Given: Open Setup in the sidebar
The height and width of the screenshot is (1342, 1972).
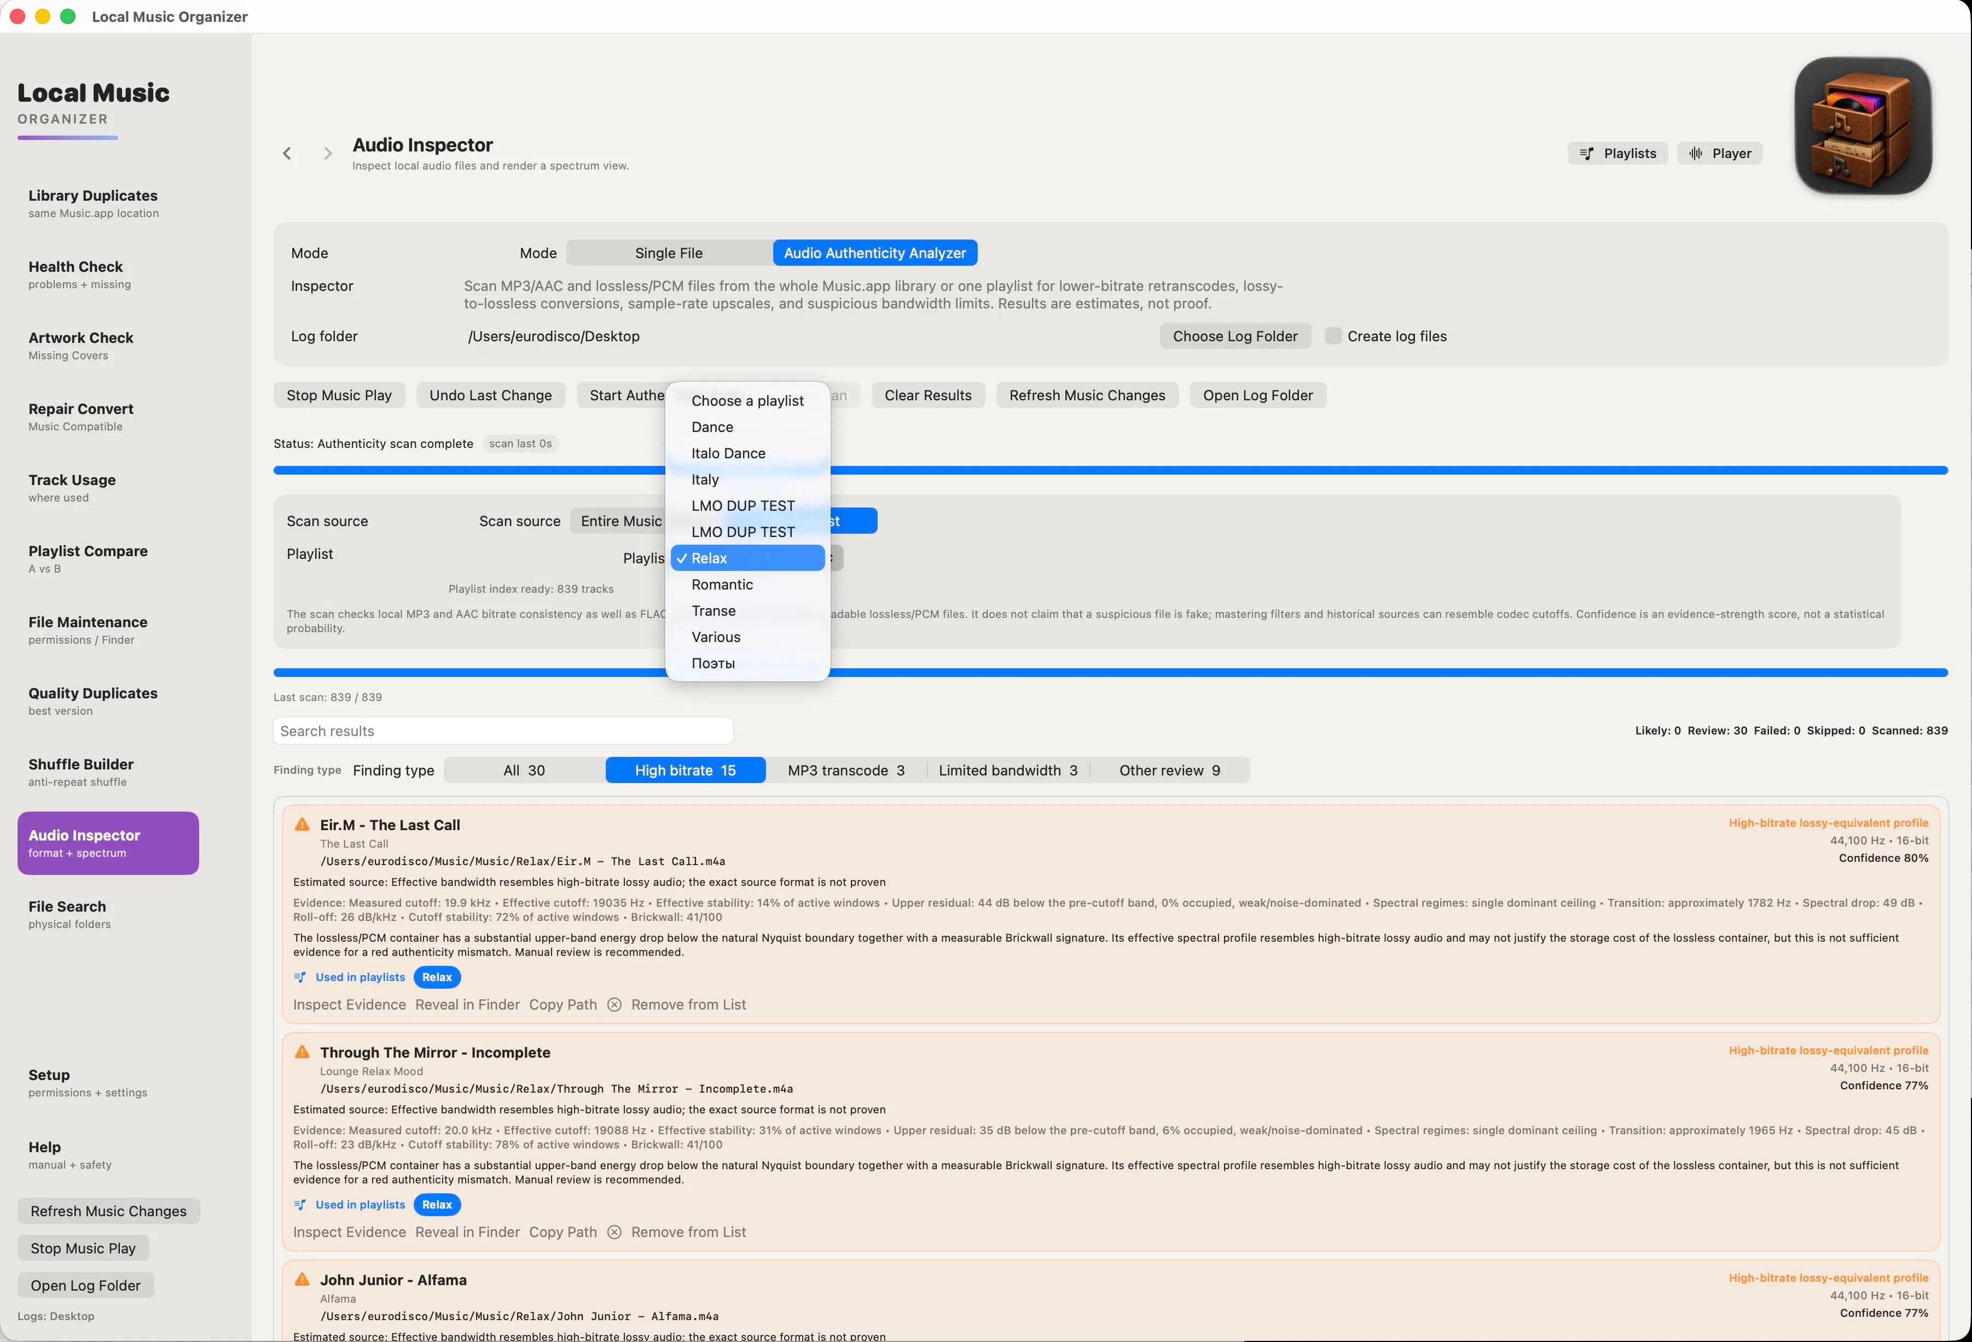Looking at the screenshot, I should (x=108, y=1083).
